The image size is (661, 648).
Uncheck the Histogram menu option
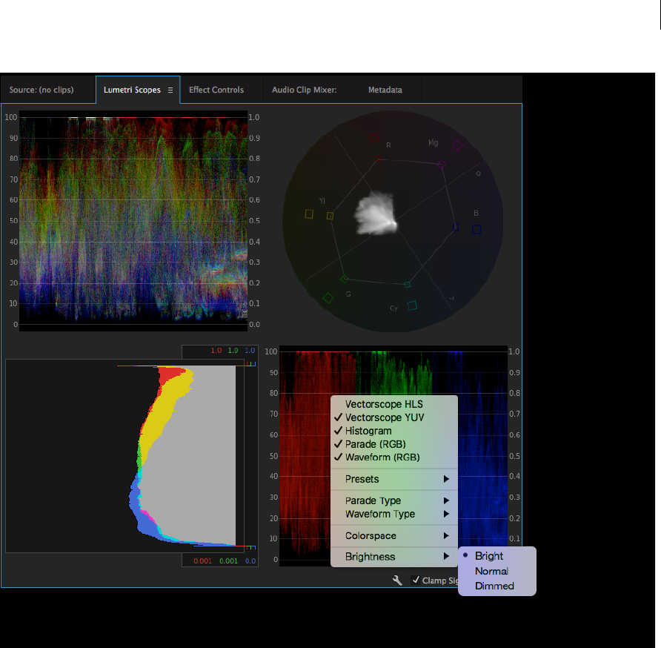[394, 431]
